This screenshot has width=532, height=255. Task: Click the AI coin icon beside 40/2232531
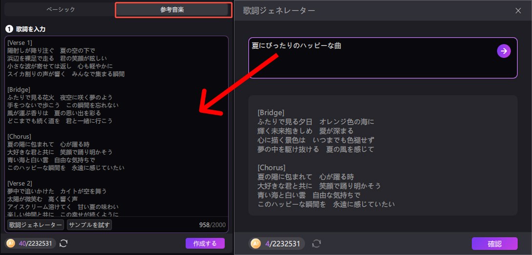click(11, 243)
